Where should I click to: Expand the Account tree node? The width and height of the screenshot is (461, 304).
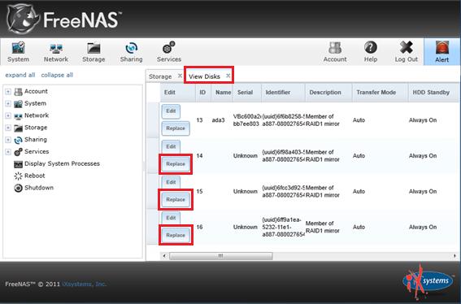click(x=8, y=91)
